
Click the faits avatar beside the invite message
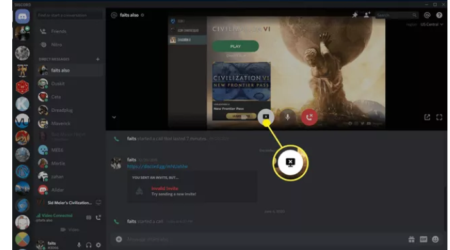coord(116,163)
